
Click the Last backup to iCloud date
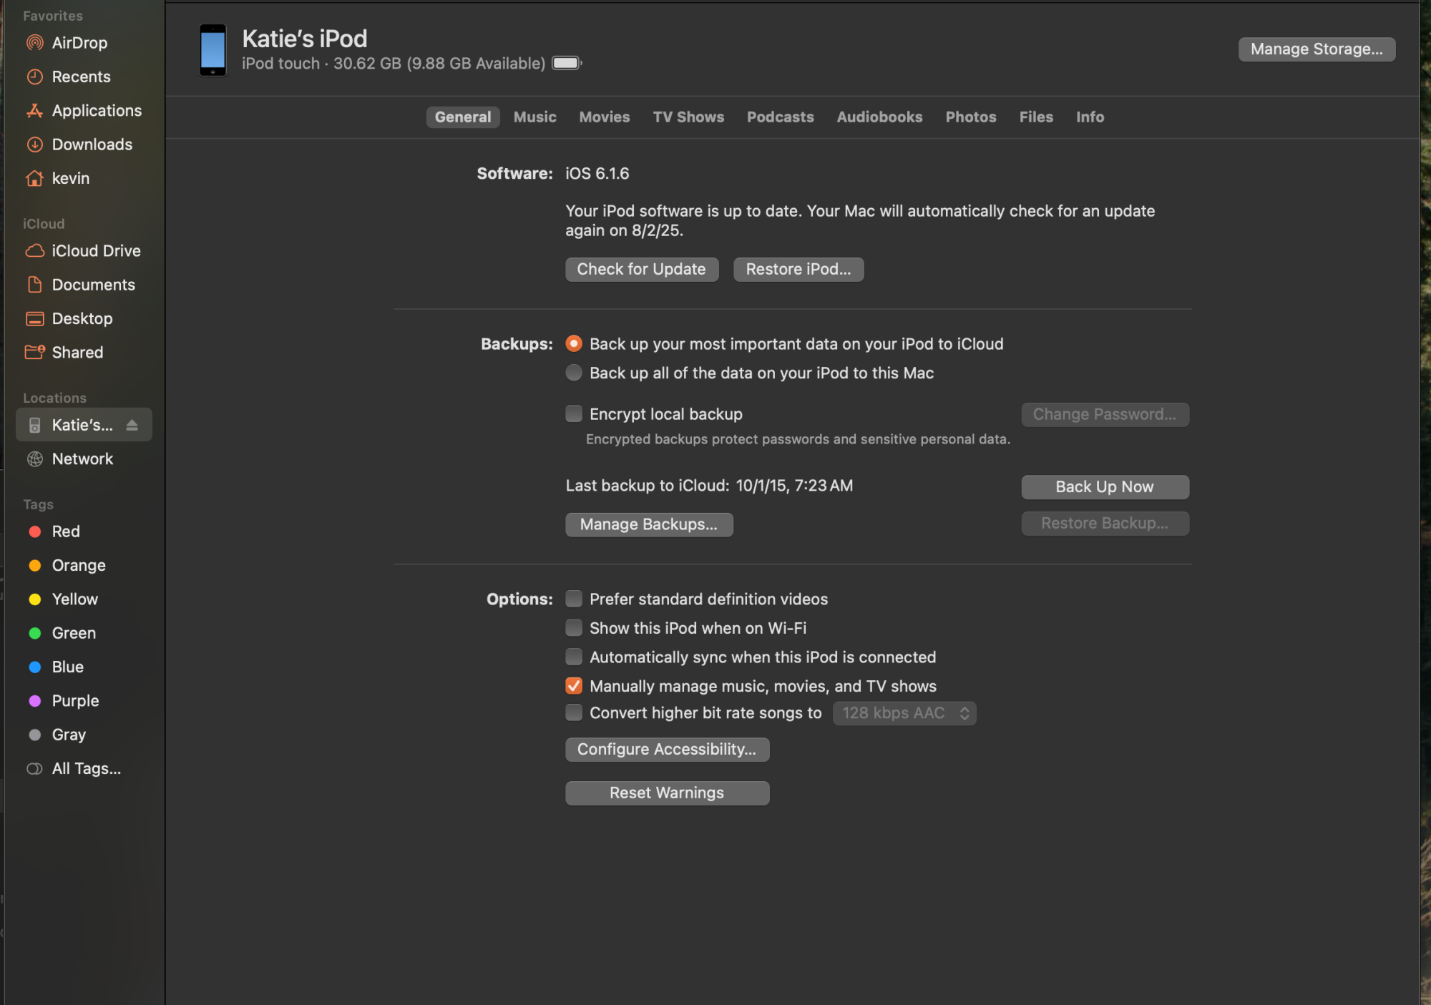tap(794, 486)
